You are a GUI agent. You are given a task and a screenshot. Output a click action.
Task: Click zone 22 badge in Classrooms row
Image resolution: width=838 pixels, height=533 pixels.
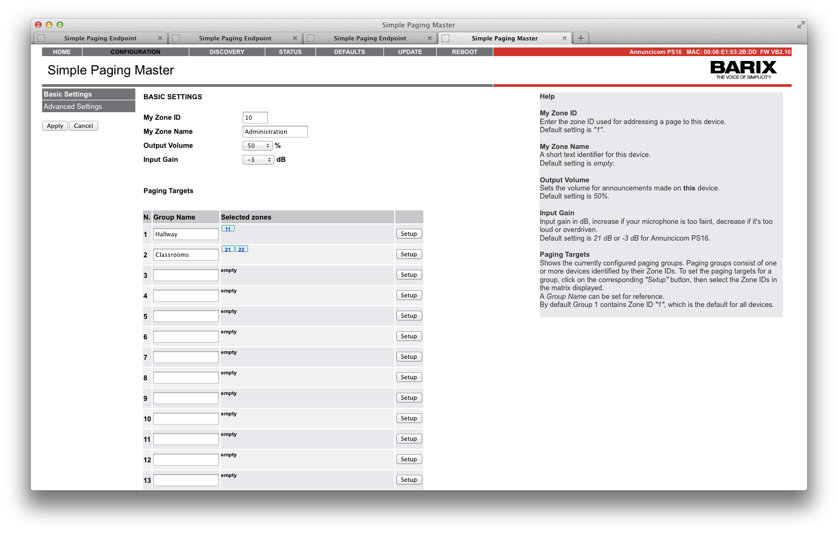[x=242, y=249]
